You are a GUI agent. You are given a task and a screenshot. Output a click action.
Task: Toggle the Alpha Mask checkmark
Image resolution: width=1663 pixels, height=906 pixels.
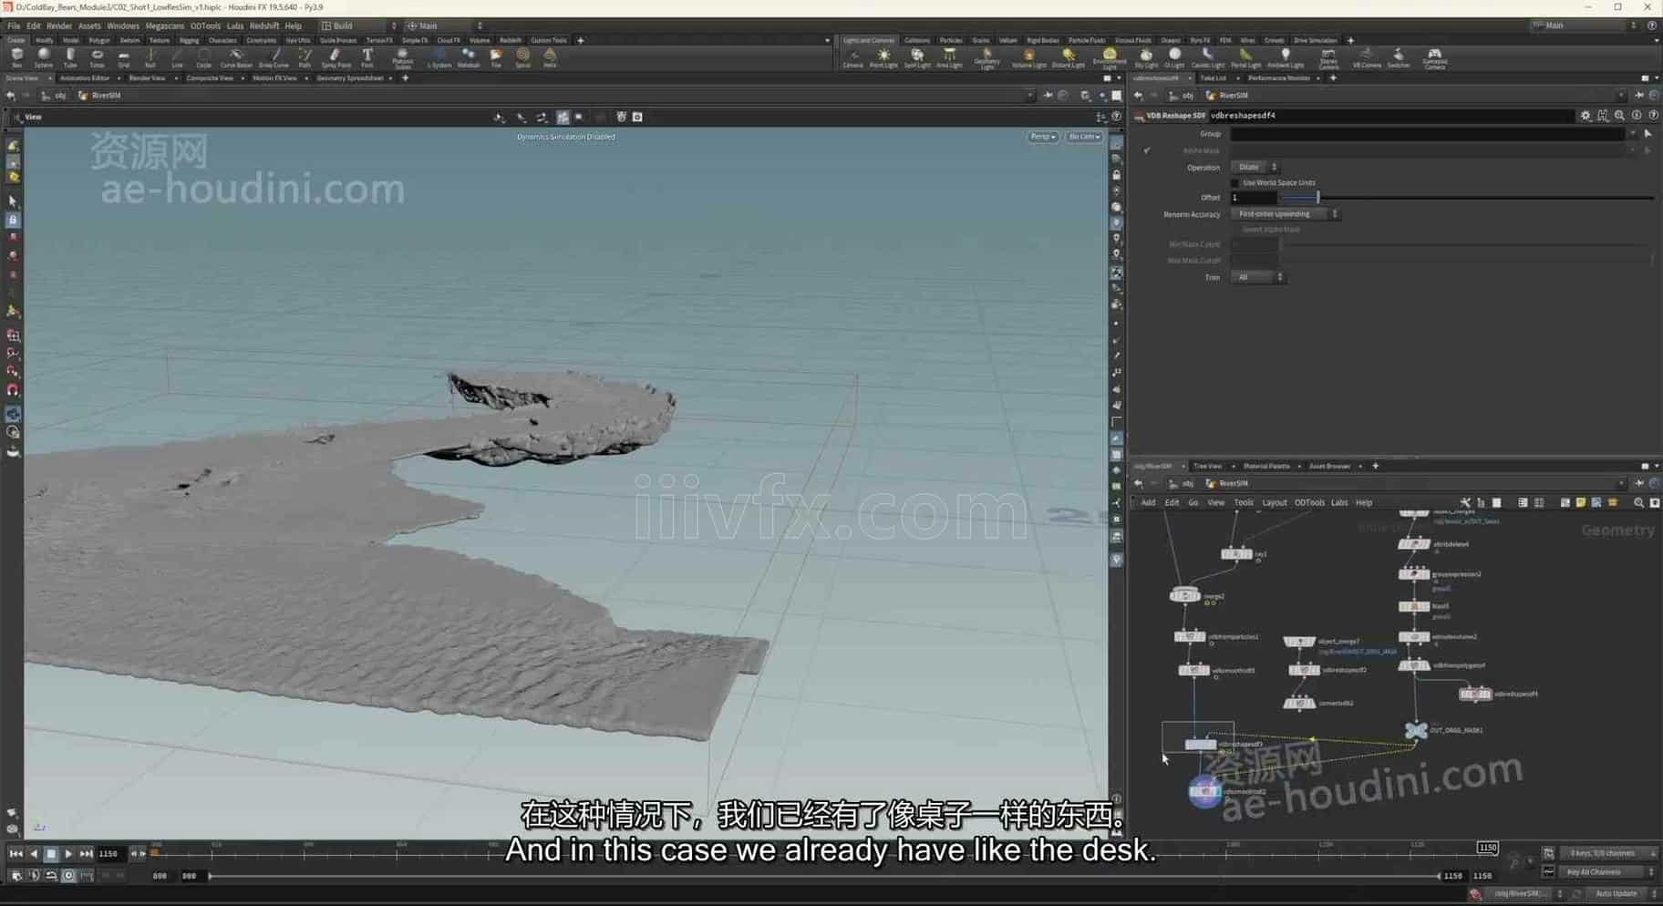tap(1147, 150)
